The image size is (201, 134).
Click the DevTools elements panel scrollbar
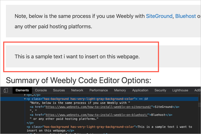pyautogui.click(x=199, y=112)
